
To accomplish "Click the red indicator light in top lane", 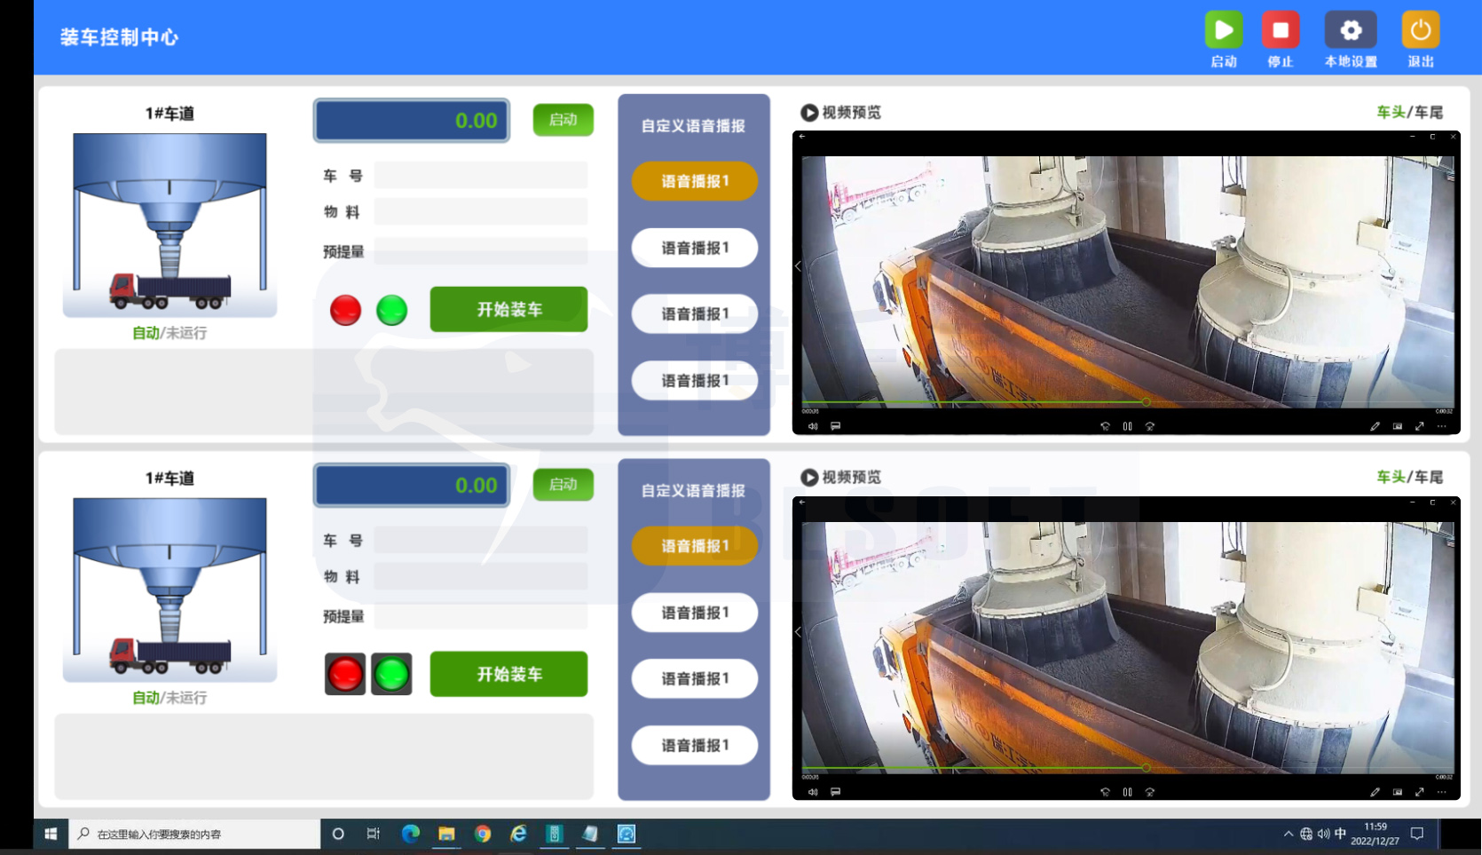I will (x=345, y=310).
